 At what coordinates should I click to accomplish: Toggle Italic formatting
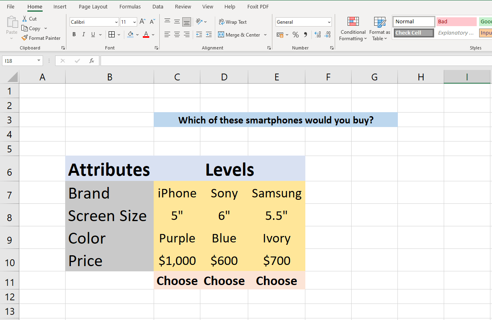click(84, 35)
